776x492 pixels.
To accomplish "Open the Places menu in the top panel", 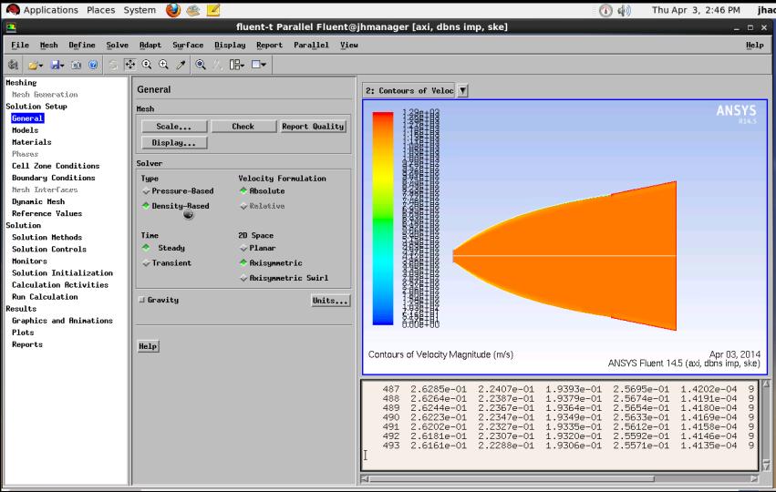I will [101, 10].
